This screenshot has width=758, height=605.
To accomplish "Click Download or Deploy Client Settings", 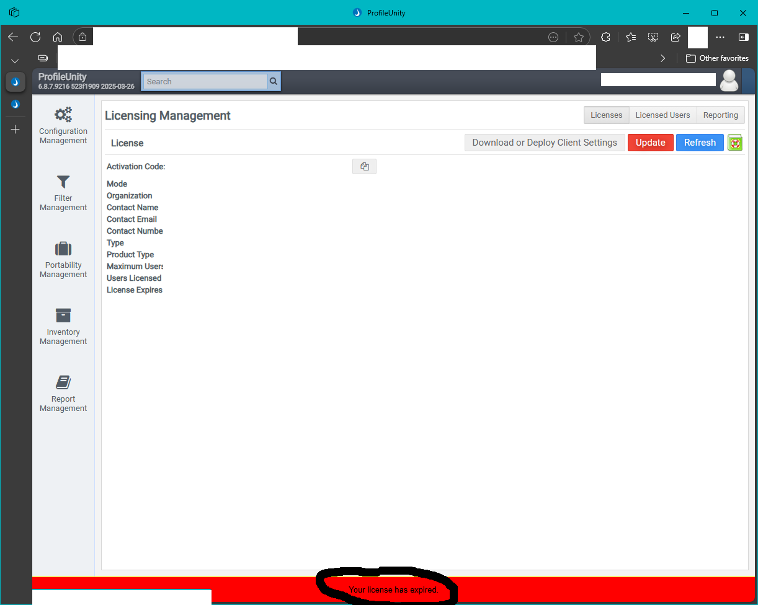I will pos(545,143).
